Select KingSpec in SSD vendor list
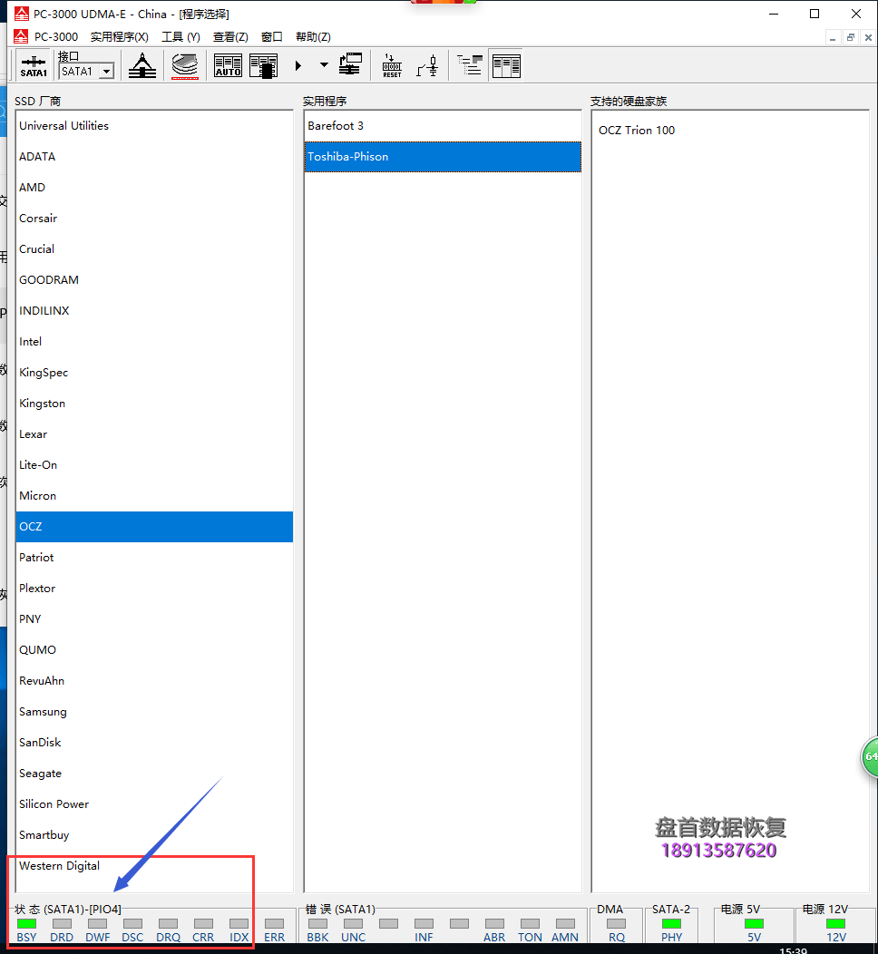Viewport: 878px width, 954px height. [x=154, y=373]
